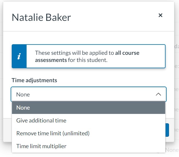Screen dimensions: 179x157
Task: Click the Time adjustments field label
Action: click(x=34, y=80)
